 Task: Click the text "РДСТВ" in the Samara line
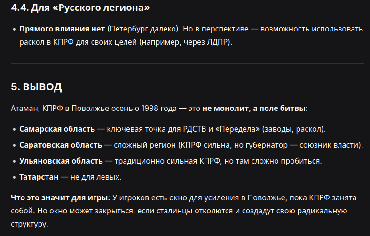pyautogui.click(x=195, y=129)
